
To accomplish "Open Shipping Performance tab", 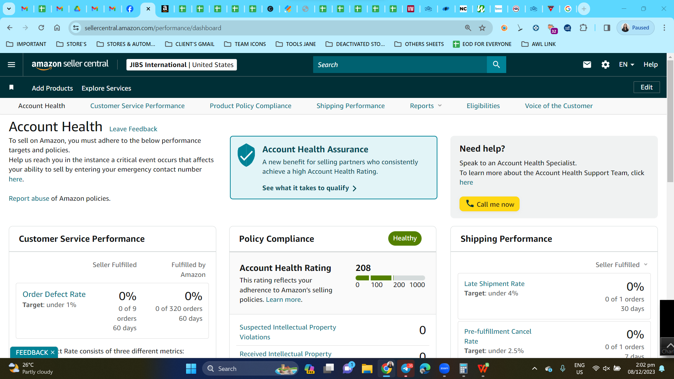I will click(x=350, y=106).
